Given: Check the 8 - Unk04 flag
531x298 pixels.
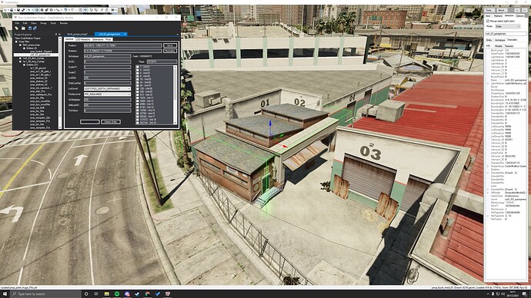Looking at the screenshot, I should [x=138, y=76].
